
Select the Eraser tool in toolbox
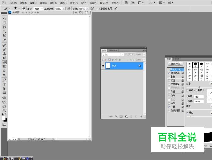4,62
